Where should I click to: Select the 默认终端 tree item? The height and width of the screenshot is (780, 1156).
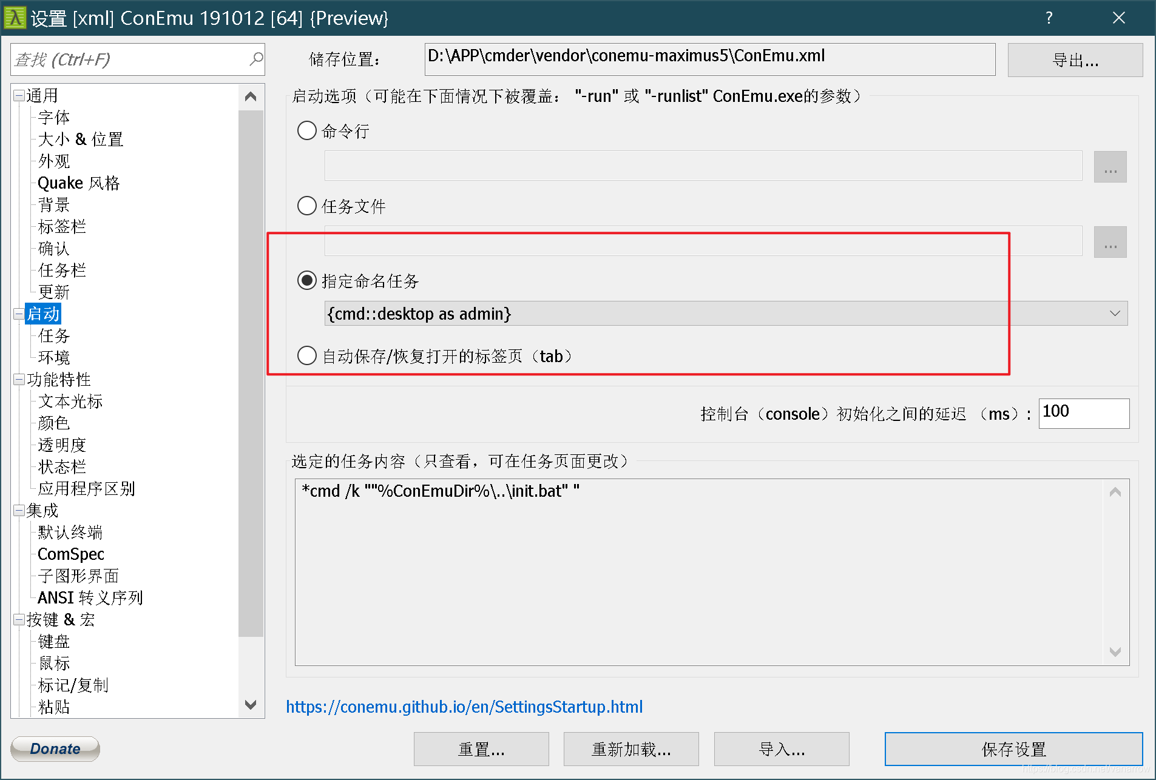coord(70,532)
